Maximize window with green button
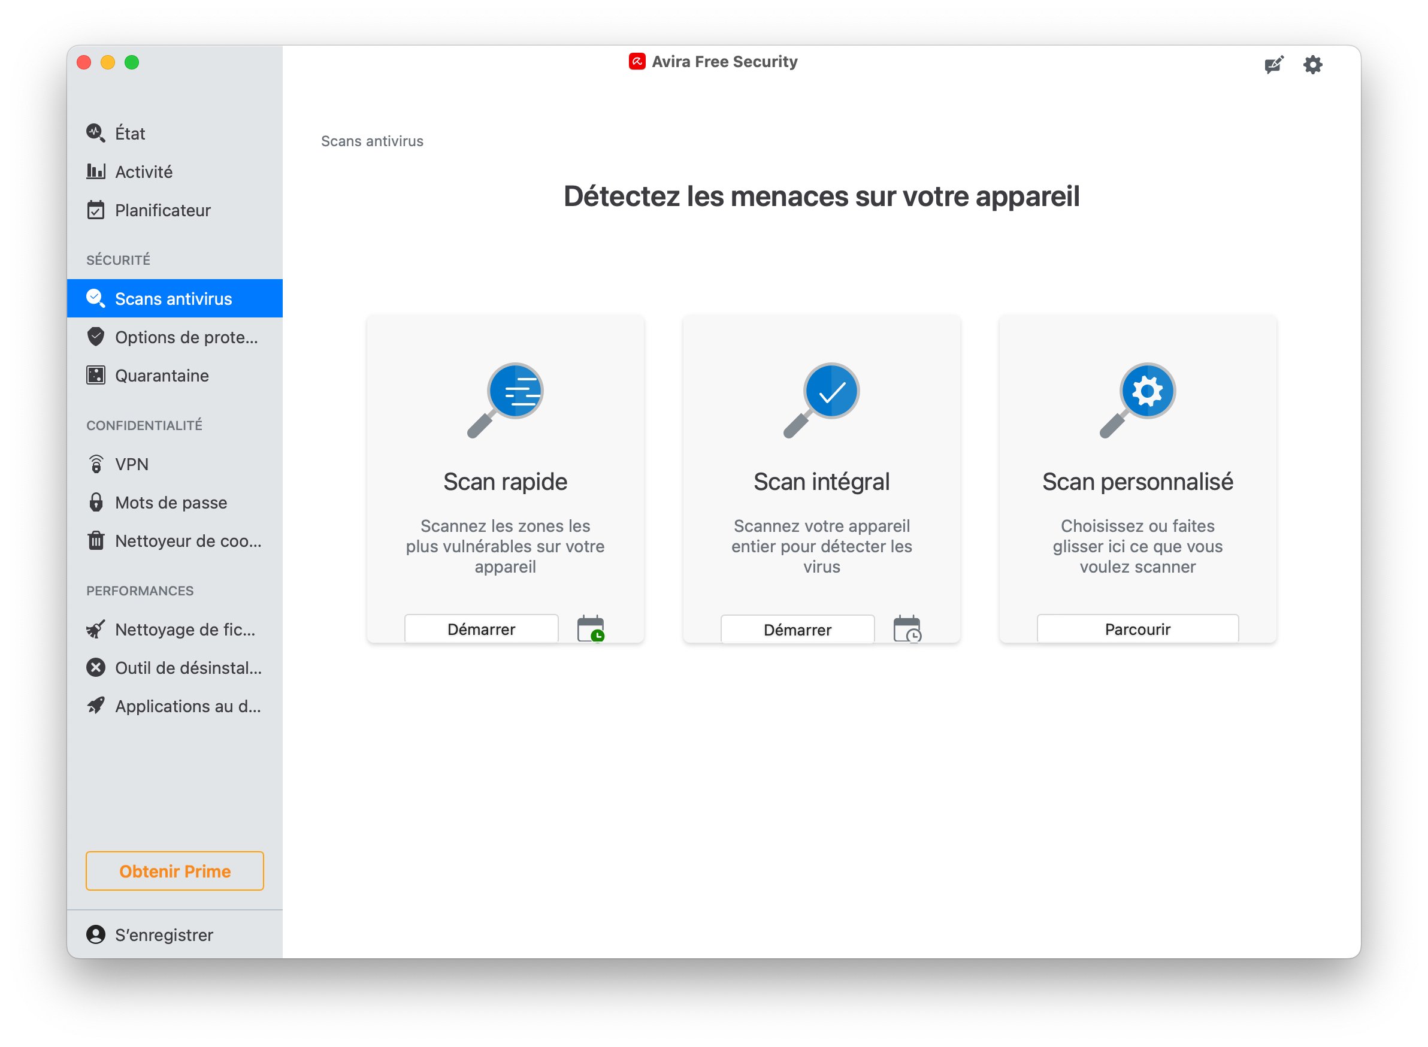The width and height of the screenshot is (1428, 1047). pos(132,62)
